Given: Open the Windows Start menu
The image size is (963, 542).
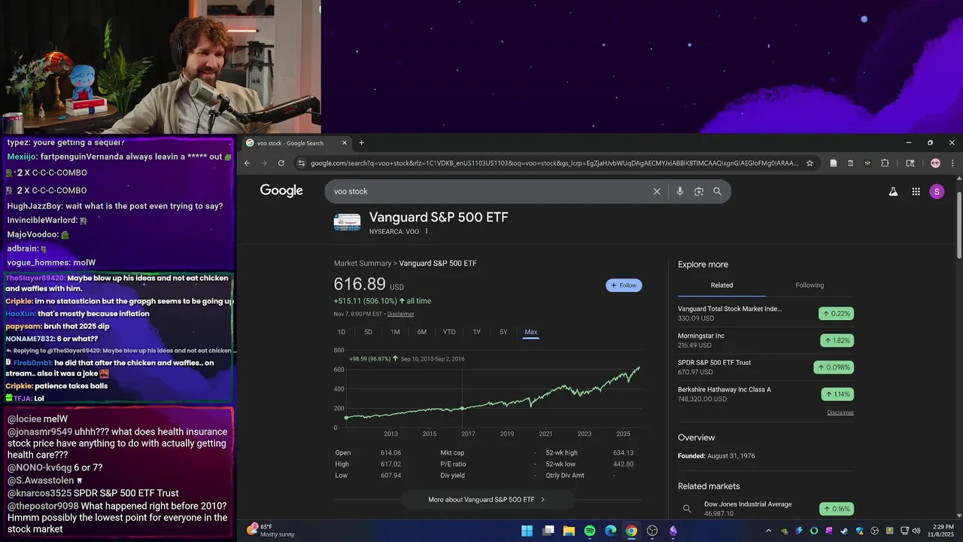Looking at the screenshot, I should pyautogui.click(x=527, y=531).
